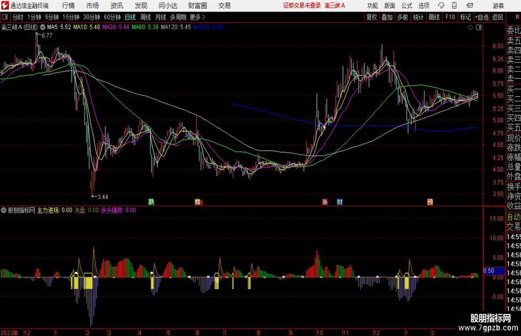Viewport: 521px width, 336px height.
Task: Open the mobile phone icon in title bar
Action: pos(454,6)
